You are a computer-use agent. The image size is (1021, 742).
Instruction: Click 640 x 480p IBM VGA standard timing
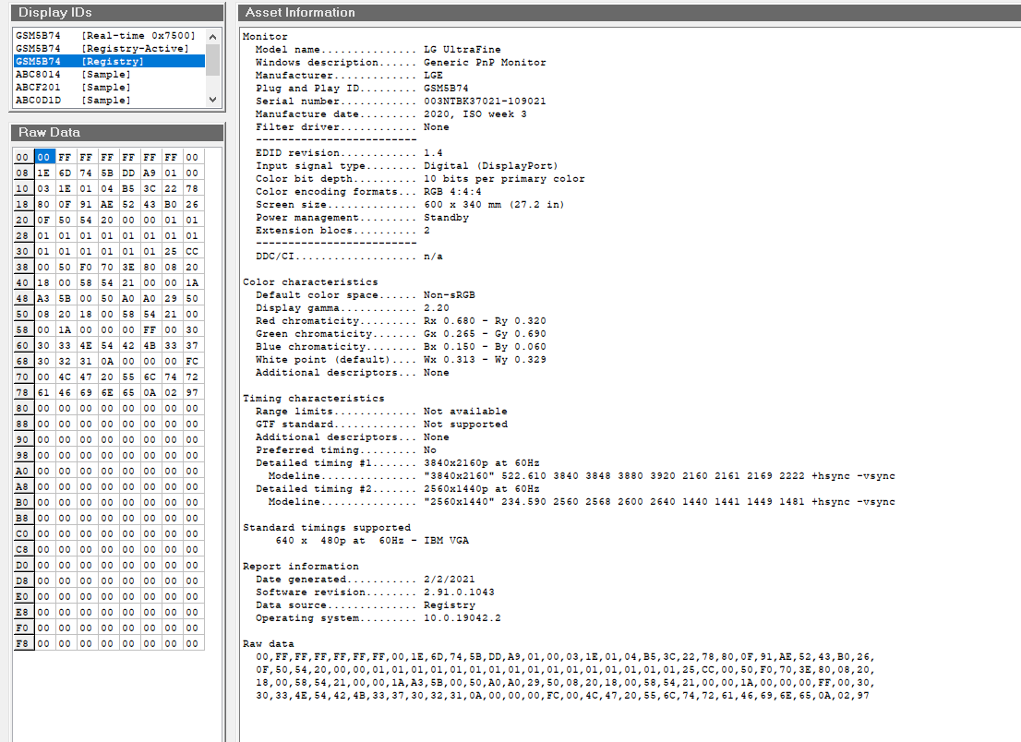[x=372, y=541]
